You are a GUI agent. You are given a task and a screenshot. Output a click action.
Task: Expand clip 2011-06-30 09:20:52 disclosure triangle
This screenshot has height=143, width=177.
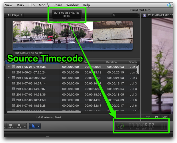9,78
